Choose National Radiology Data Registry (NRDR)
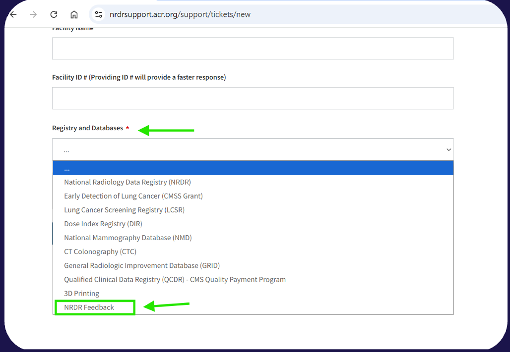Image resolution: width=510 pixels, height=352 pixels. (x=253, y=182)
